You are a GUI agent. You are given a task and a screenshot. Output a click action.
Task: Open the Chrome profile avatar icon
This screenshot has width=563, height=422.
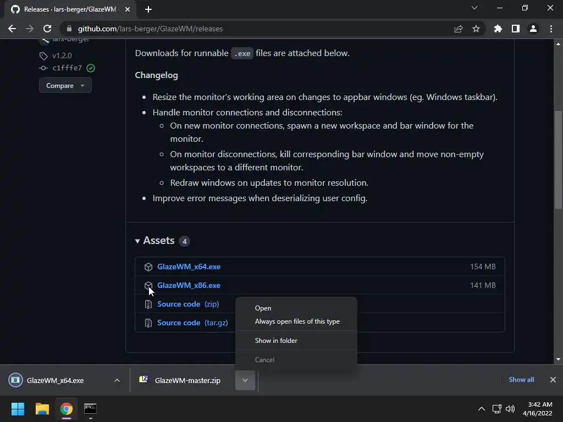click(533, 29)
